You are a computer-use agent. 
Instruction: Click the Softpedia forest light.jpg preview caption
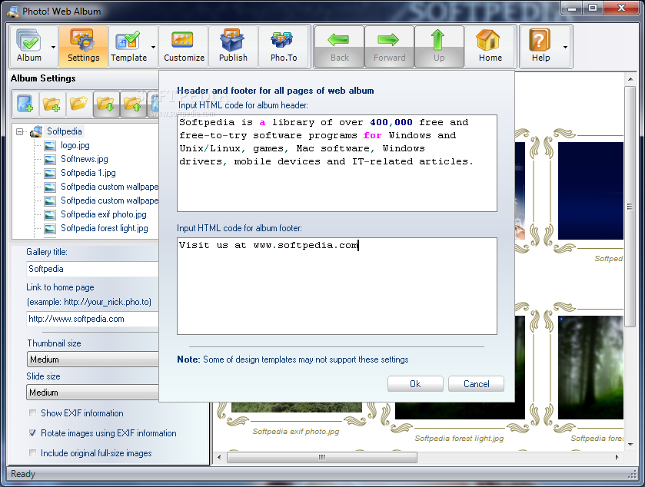(459, 439)
